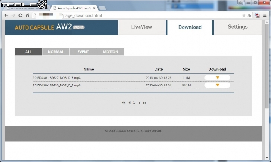Download 20150430-182430_NOR_D_F.mp4 via its arrow button
The width and height of the screenshot is (271, 162).
tap(217, 85)
